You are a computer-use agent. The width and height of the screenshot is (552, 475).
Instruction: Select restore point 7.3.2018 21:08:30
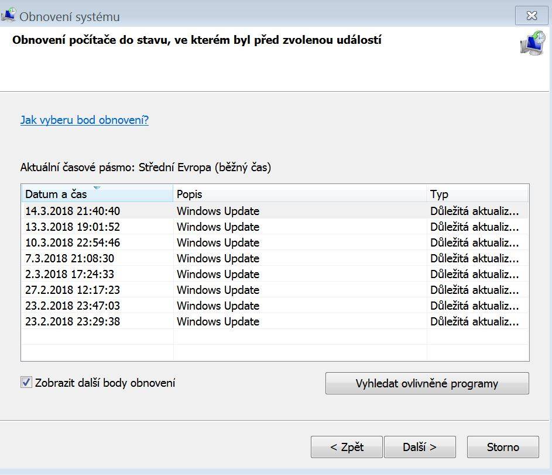275,258
